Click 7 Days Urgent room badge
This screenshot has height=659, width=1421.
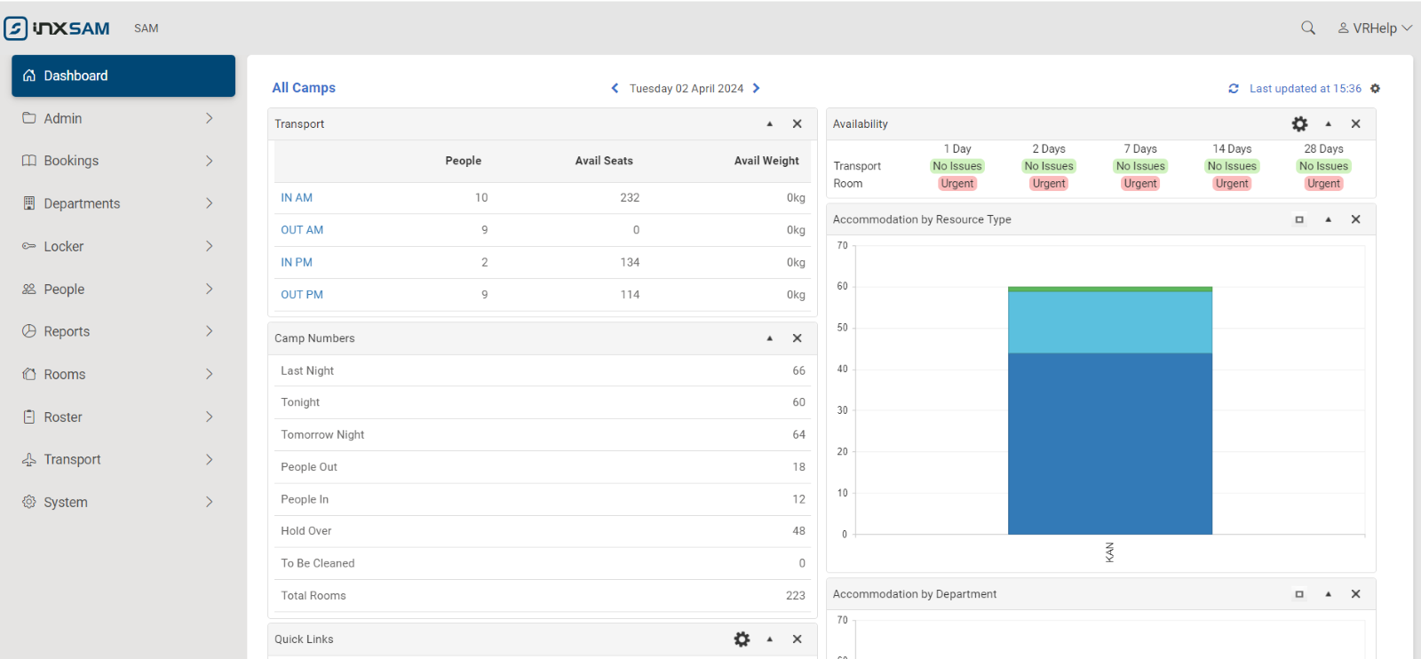pos(1140,184)
